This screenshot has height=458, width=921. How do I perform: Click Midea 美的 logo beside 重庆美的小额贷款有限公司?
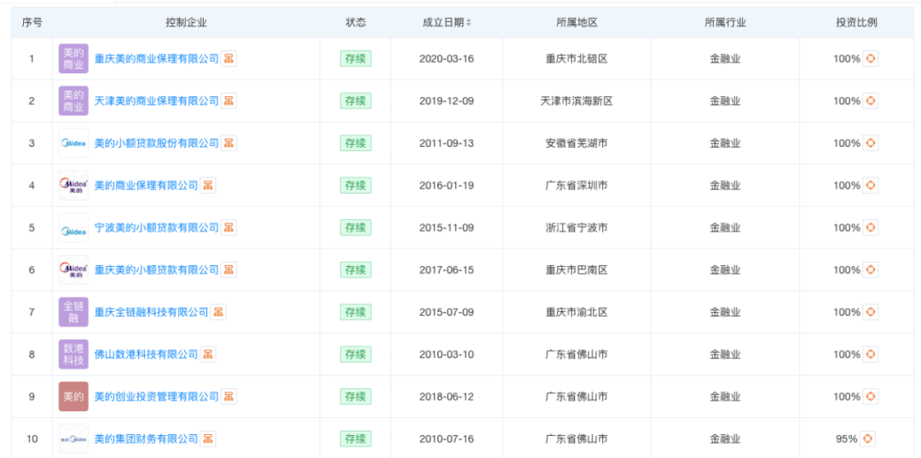click(x=73, y=270)
